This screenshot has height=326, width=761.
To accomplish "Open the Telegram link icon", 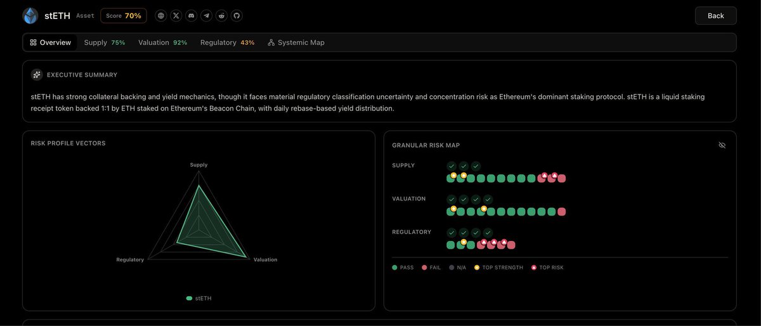I will pyautogui.click(x=206, y=15).
